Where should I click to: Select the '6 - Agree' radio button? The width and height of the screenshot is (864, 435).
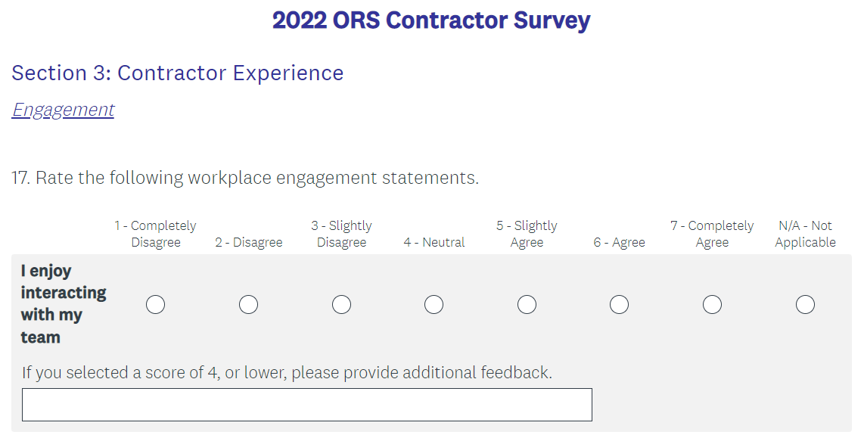click(619, 305)
